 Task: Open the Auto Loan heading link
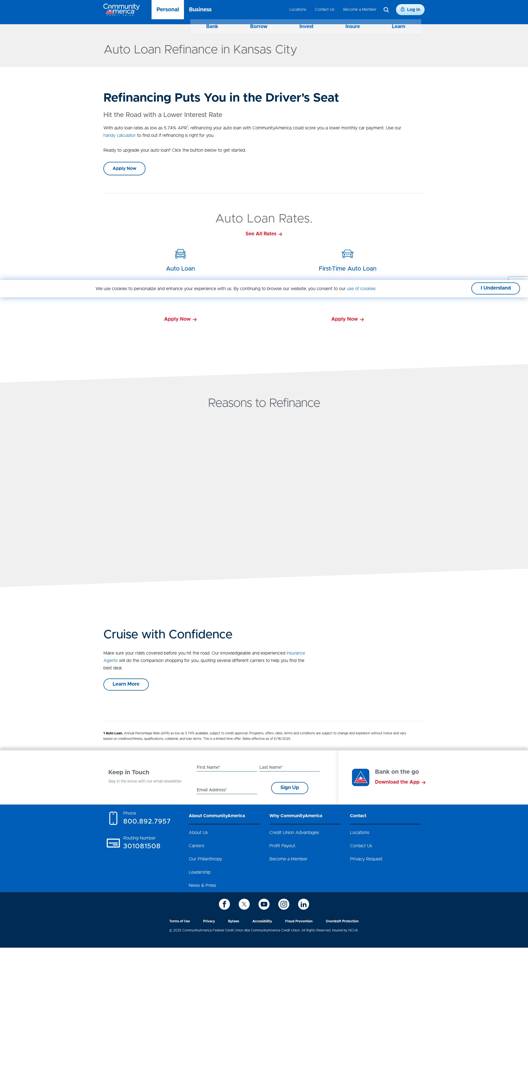click(180, 269)
